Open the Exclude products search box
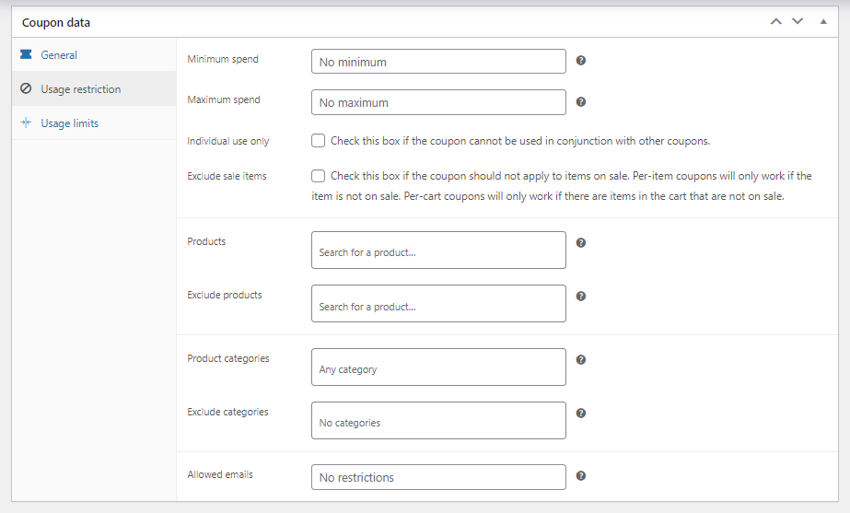Screen dimensions: 850x513 pos(438,304)
